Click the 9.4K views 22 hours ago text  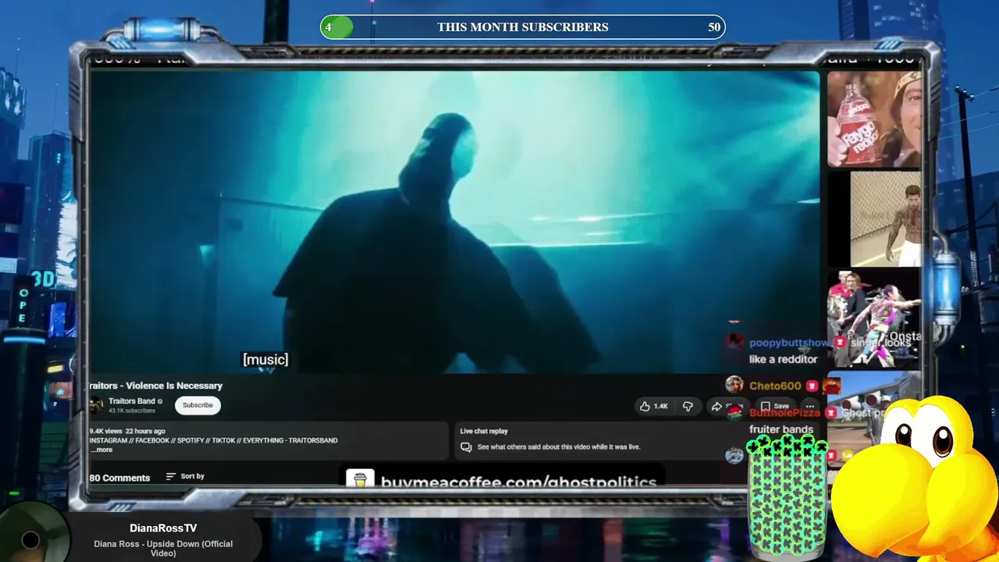(x=127, y=431)
